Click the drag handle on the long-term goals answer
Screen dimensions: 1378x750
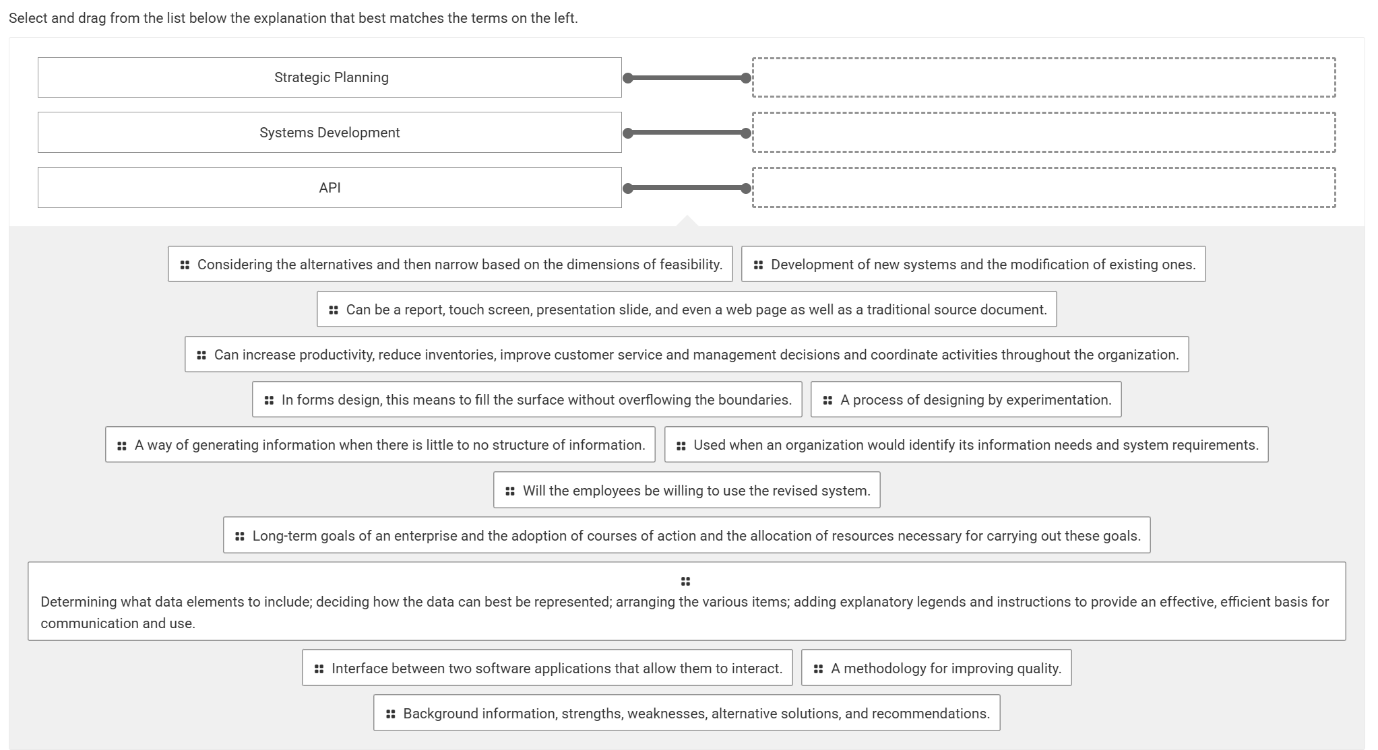239,535
